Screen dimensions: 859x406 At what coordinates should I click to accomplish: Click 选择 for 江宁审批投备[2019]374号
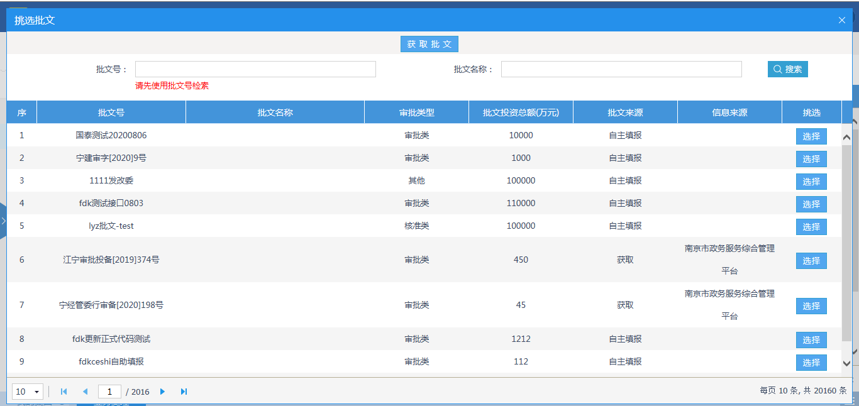811,261
